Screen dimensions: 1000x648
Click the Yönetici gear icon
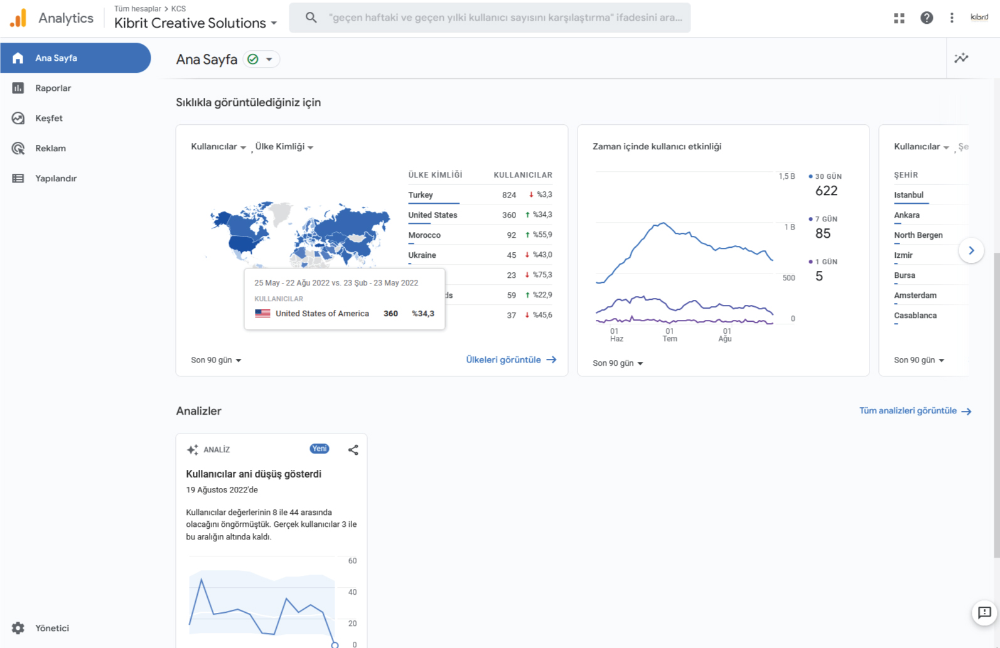18,628
